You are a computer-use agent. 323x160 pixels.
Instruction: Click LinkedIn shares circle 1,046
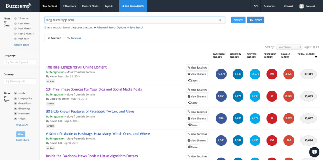tap(238, 141)
